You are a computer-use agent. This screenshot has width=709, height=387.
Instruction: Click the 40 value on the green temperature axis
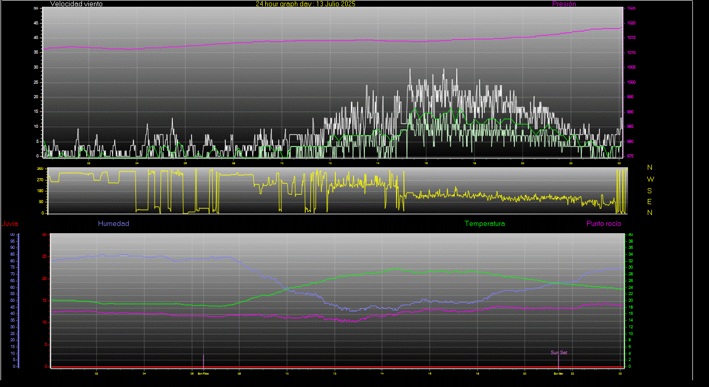tap(631, 235)
